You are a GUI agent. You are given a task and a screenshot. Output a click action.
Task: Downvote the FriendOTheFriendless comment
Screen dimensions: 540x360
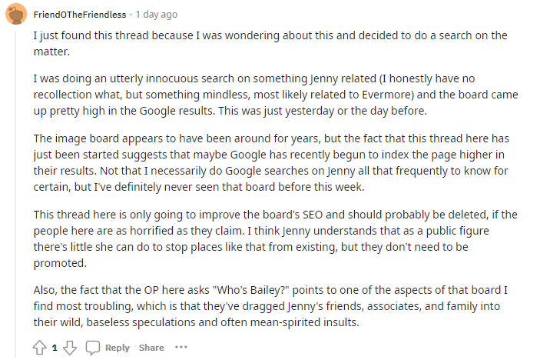(69, 348)
